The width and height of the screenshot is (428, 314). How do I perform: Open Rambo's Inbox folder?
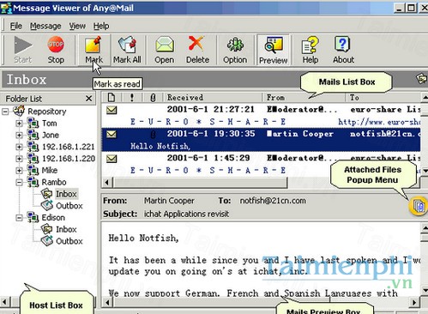[x=66, y=194]
